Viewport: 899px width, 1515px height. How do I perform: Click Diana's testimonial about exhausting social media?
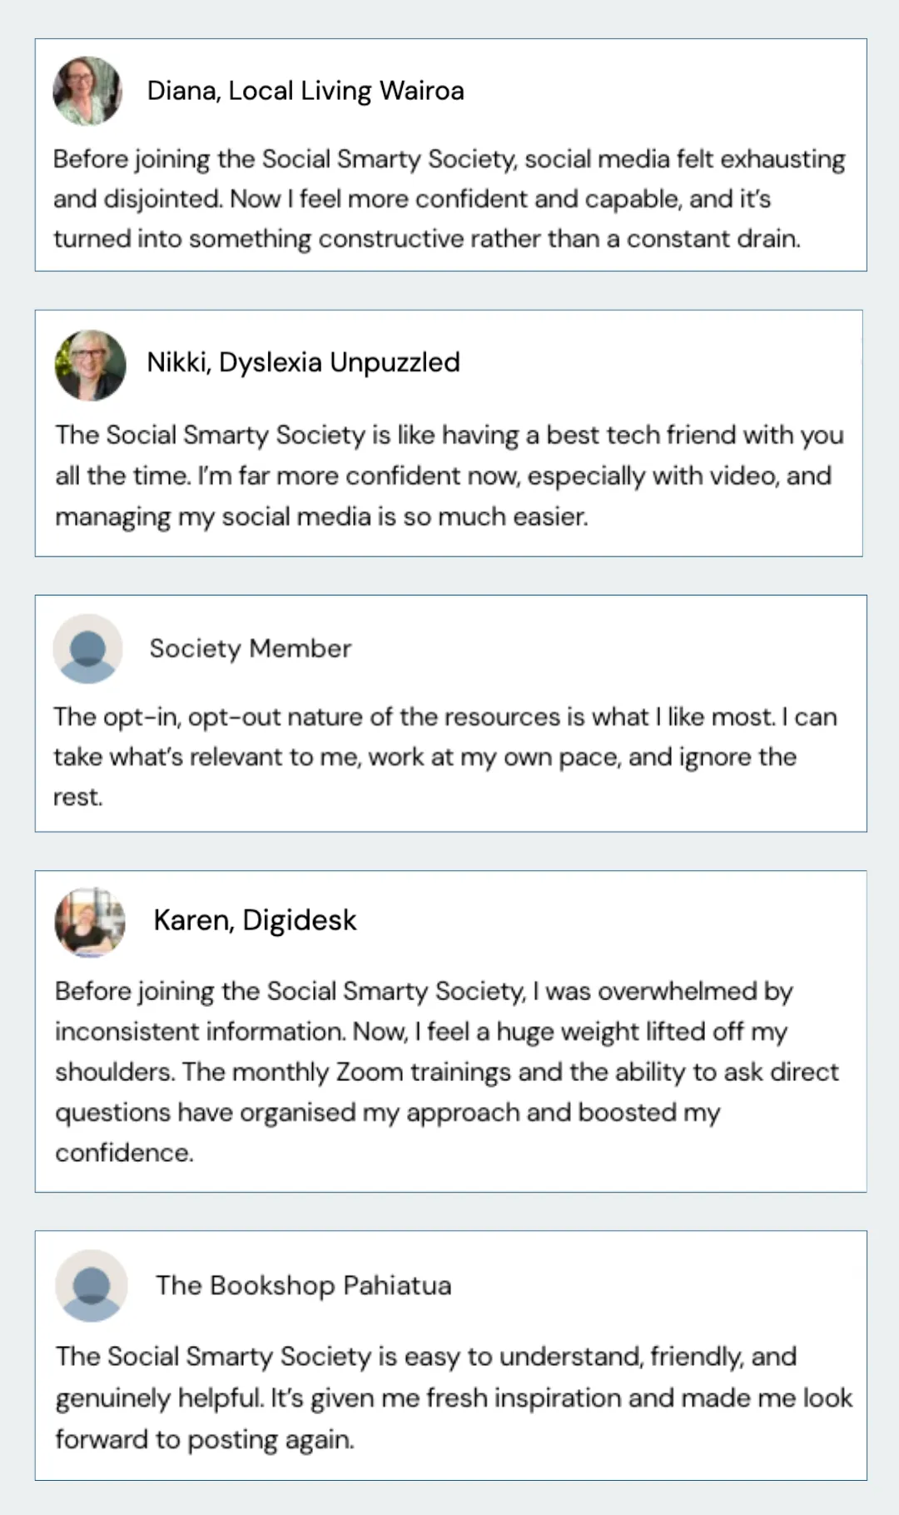click(x=449, y=198)
